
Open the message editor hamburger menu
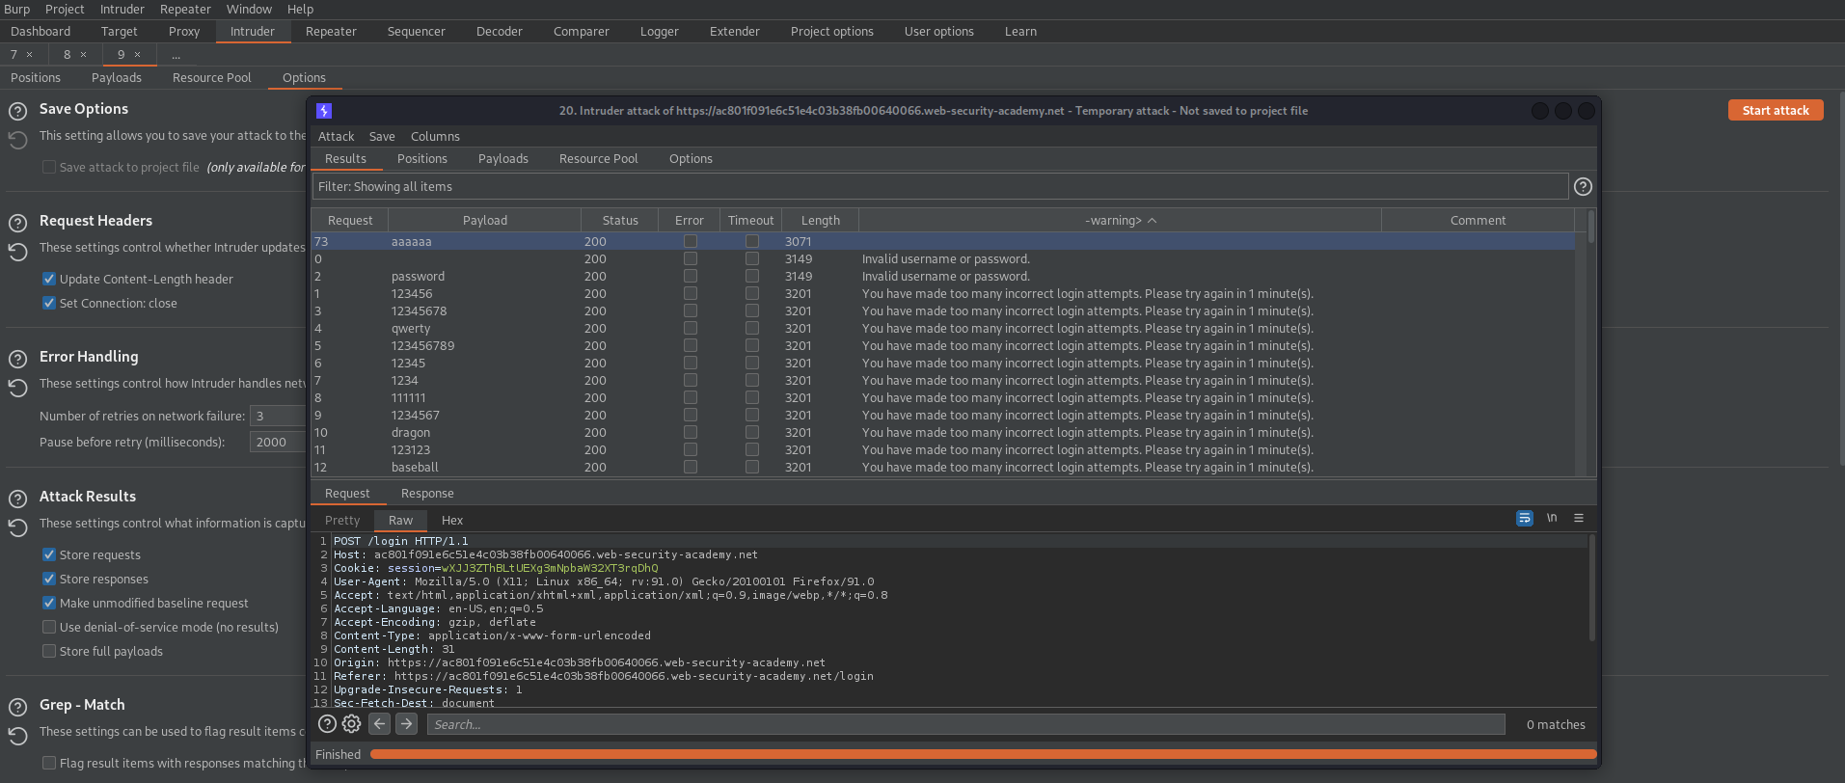click(1579, 518)
